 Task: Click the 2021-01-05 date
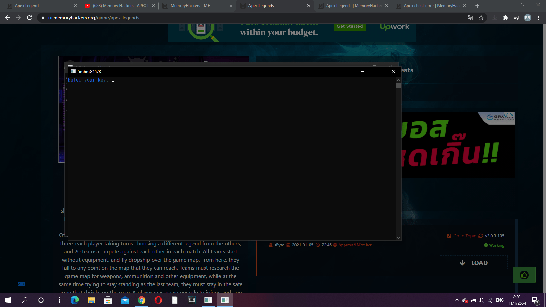(302, 245)
